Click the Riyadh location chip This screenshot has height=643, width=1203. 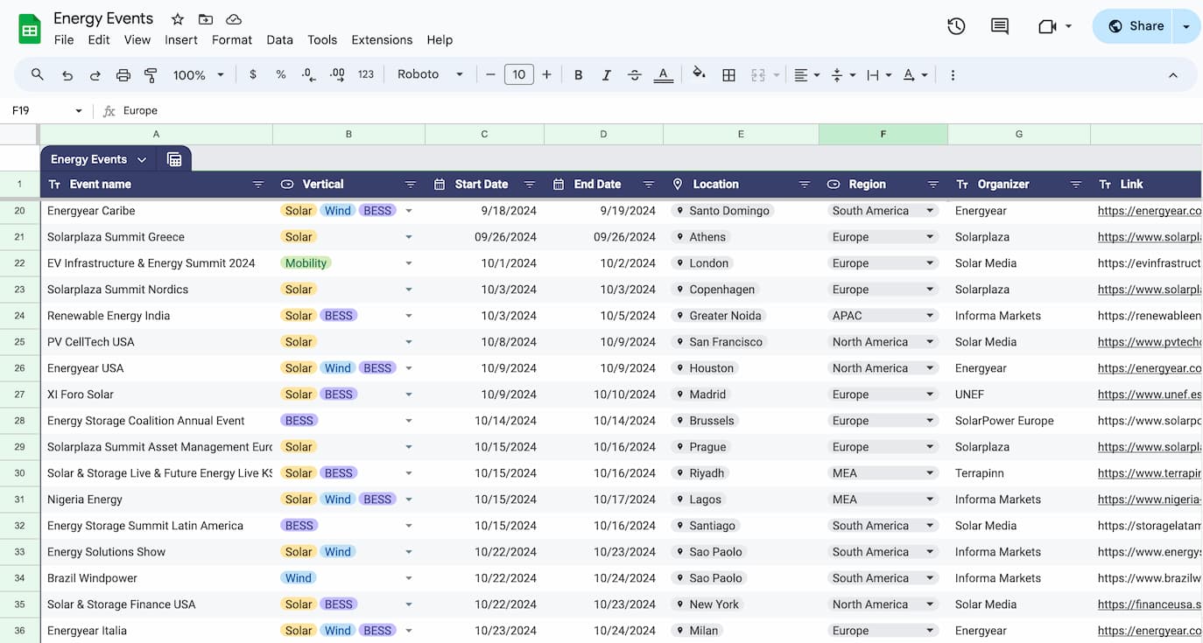pyautogui.click(x=700, y=473)
